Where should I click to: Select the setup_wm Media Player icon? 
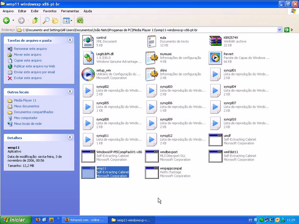coord(88,74)
